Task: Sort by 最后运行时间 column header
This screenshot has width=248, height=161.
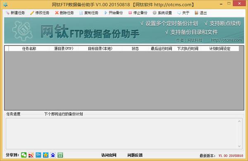Action: click(x=161, y=48)
